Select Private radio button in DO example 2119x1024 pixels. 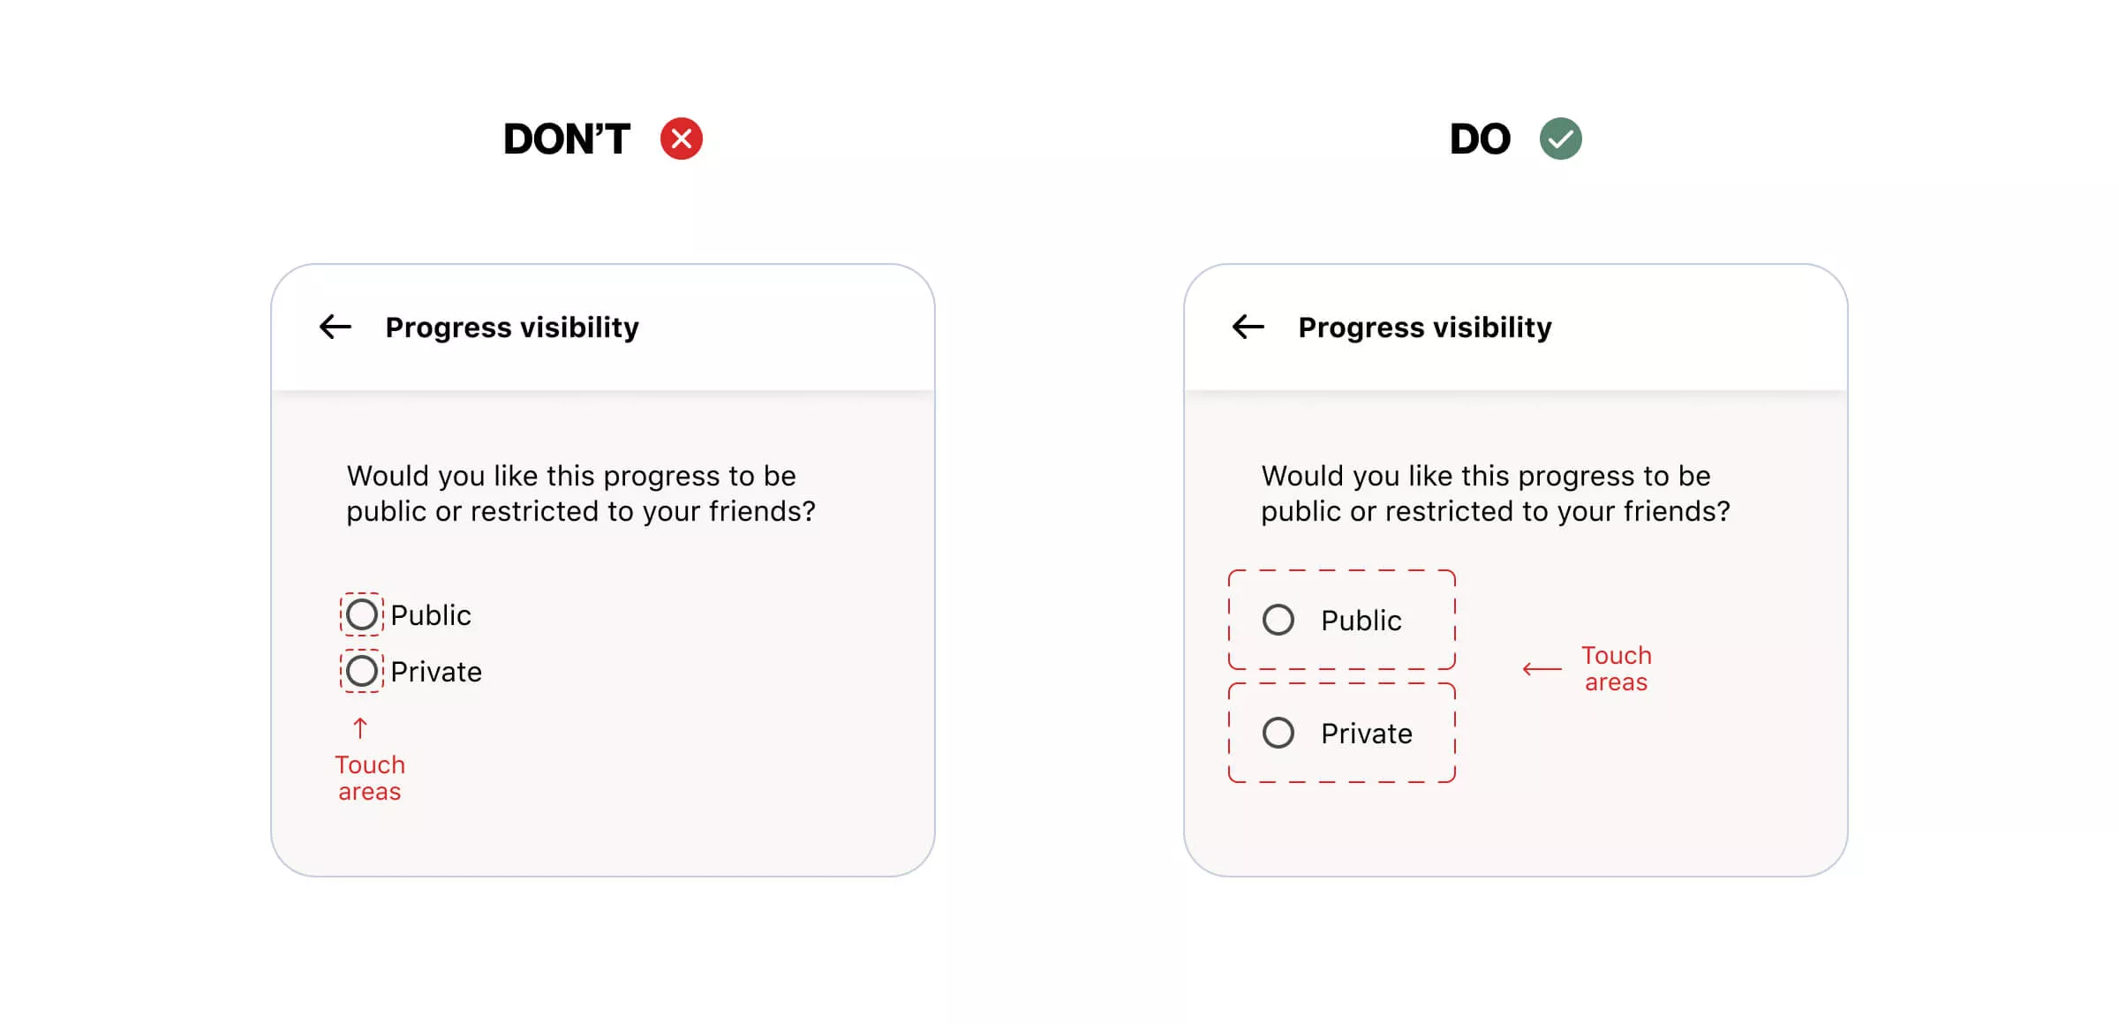(1278, 733)
